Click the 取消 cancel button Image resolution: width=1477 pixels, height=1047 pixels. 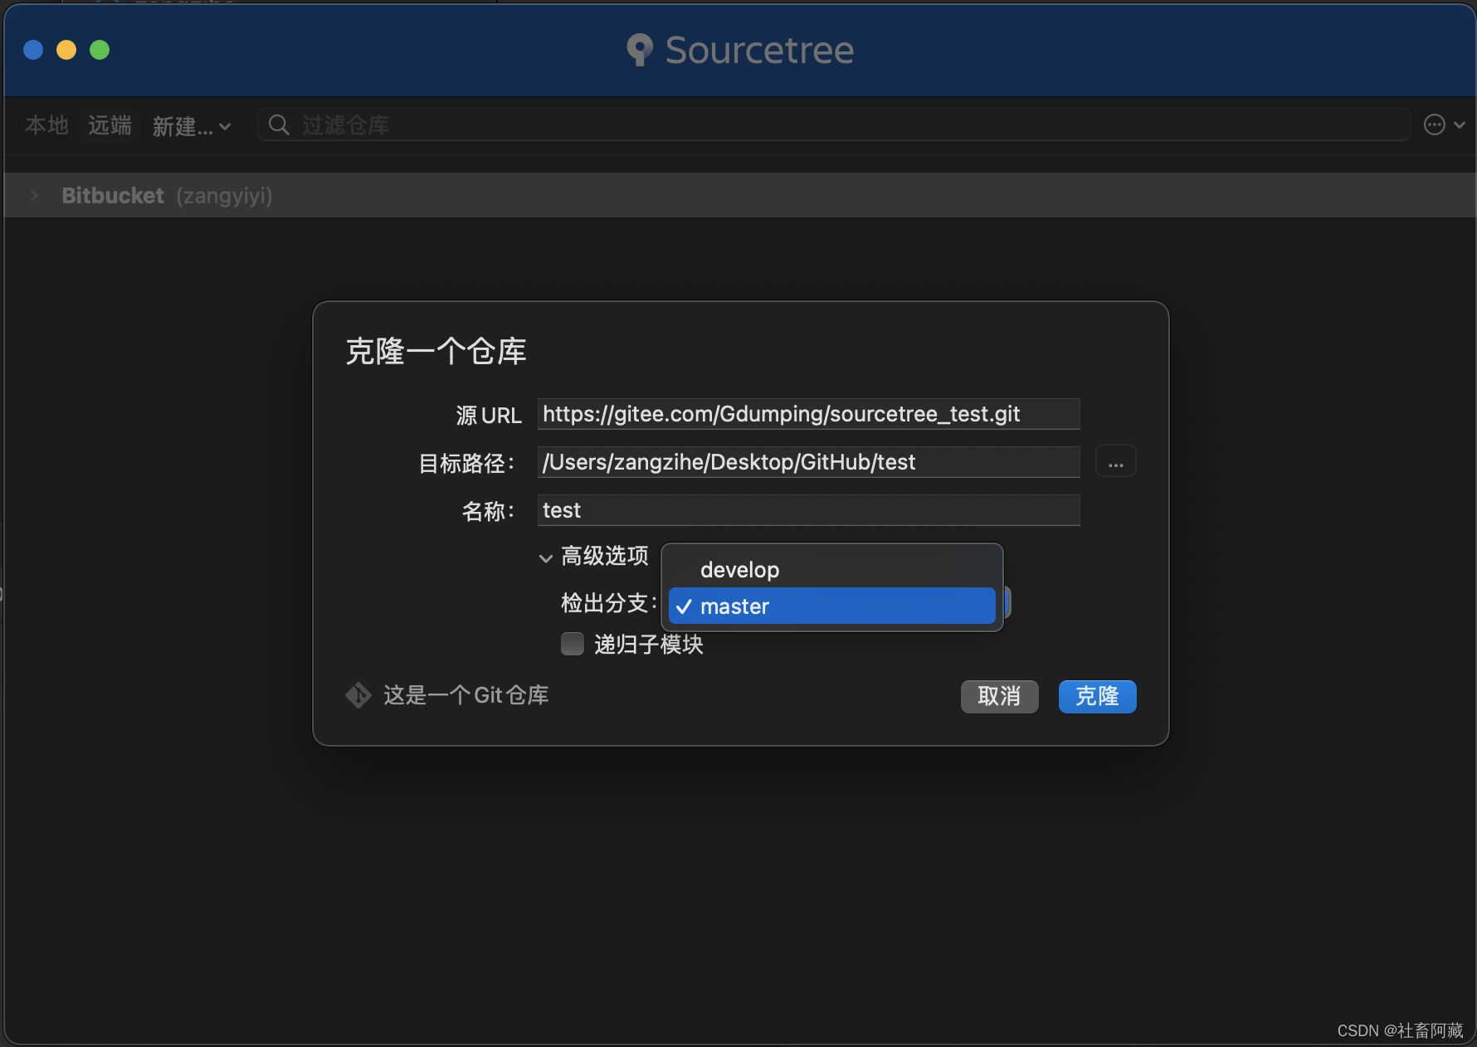(999, 696)
